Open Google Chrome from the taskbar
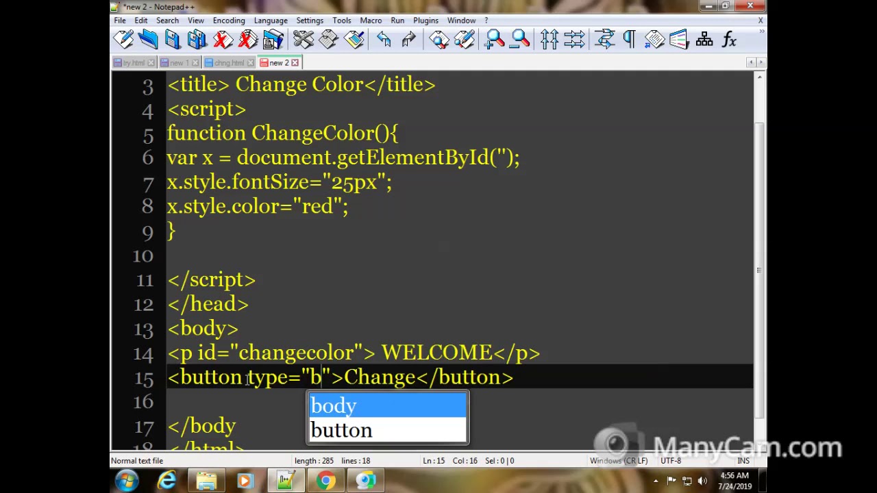877x493 pixels. pyautogui.click(x=326, y=481)
